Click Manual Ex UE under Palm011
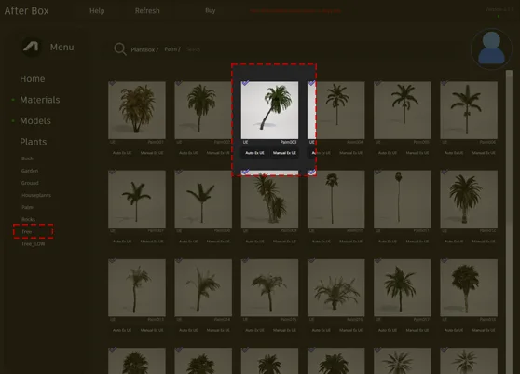 tap(417, 242)
